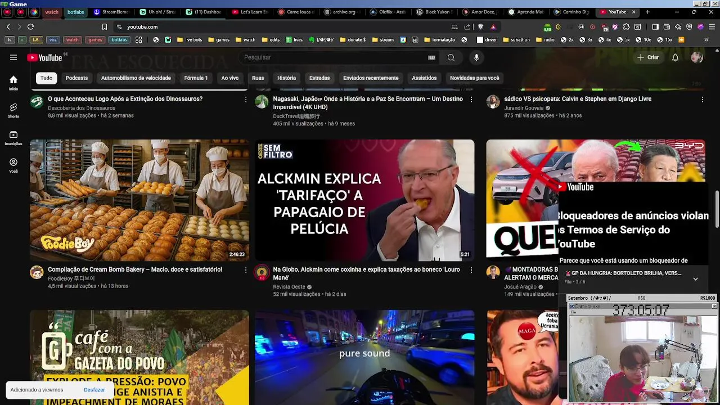Open the browser main menu icon
This screenshot has width=720, height=405.
[712, 26]
